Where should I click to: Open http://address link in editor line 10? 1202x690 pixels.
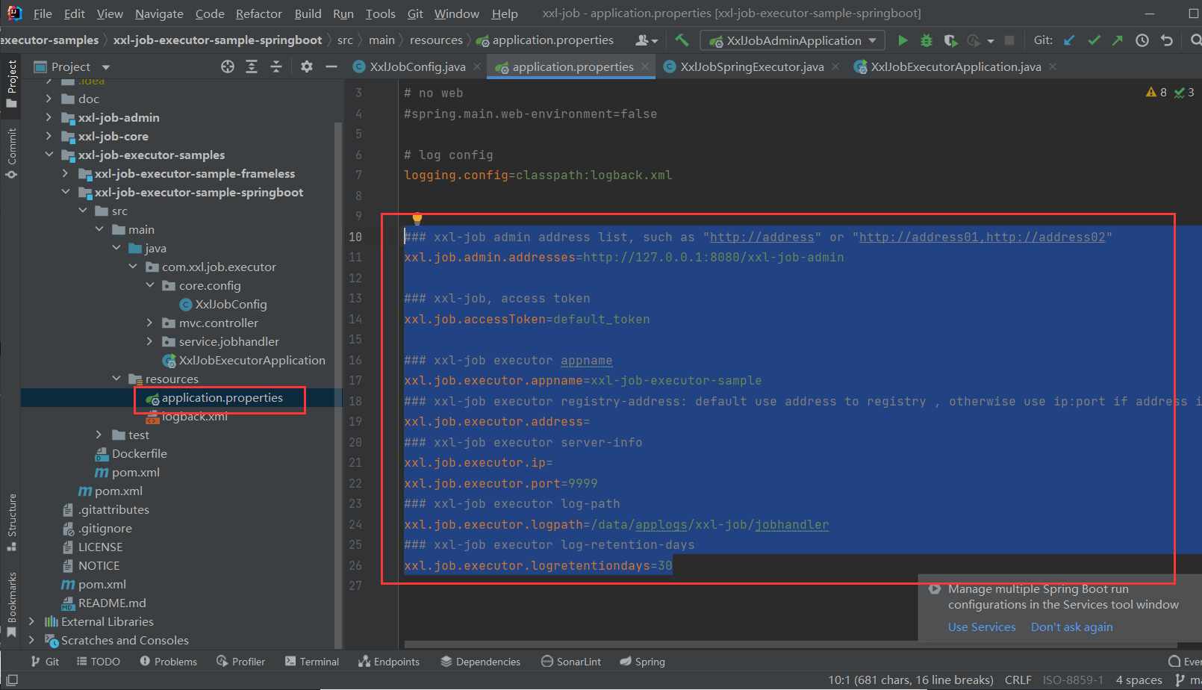tap(762, 237)
